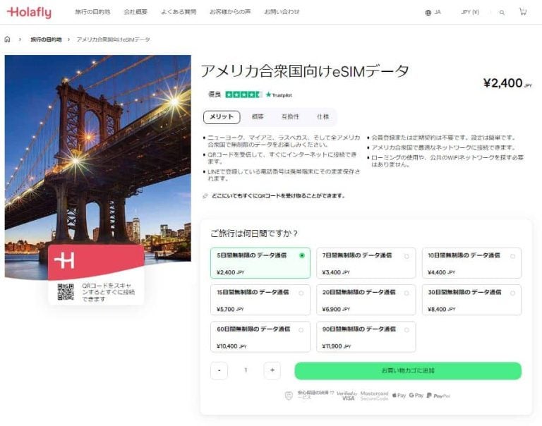
Task: Open 会社概要 in the top navigation
Action: click(x=135, y=12)
